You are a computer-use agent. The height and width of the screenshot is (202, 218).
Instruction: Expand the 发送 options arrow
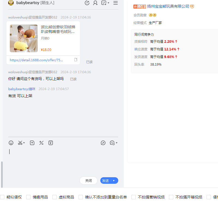tap(114, 180)
